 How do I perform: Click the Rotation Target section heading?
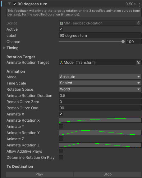click(21, 57)
